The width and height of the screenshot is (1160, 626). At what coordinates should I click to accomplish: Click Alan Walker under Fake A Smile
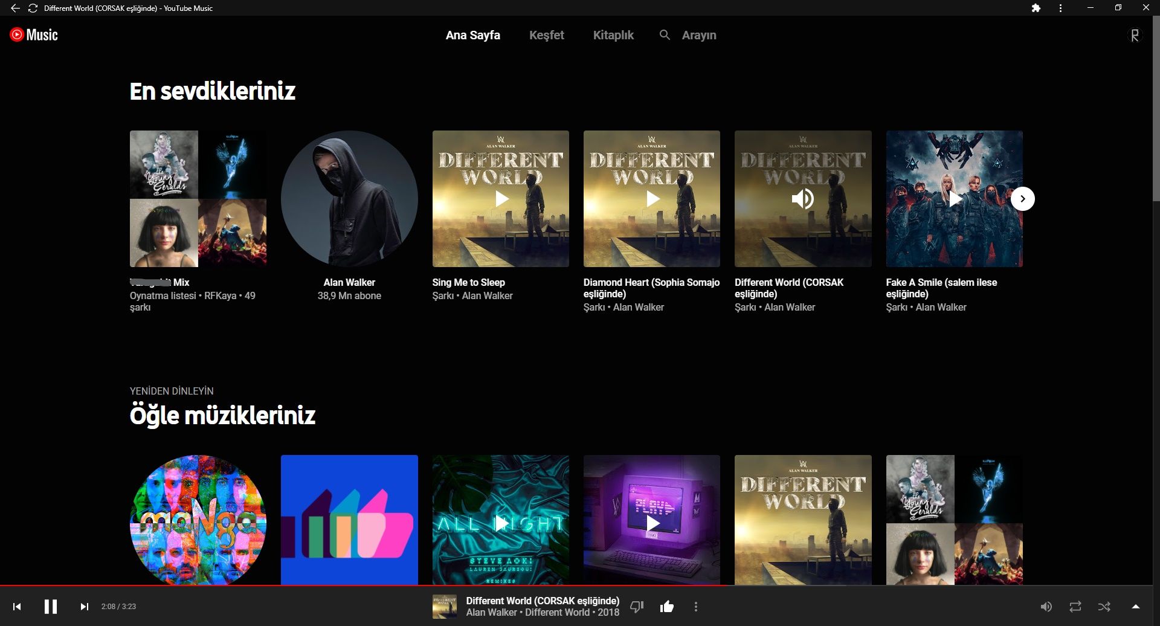click(941, 307)
